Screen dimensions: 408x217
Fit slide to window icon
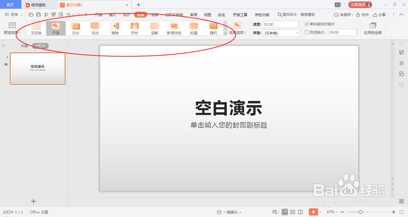click(x=401, y=212)
